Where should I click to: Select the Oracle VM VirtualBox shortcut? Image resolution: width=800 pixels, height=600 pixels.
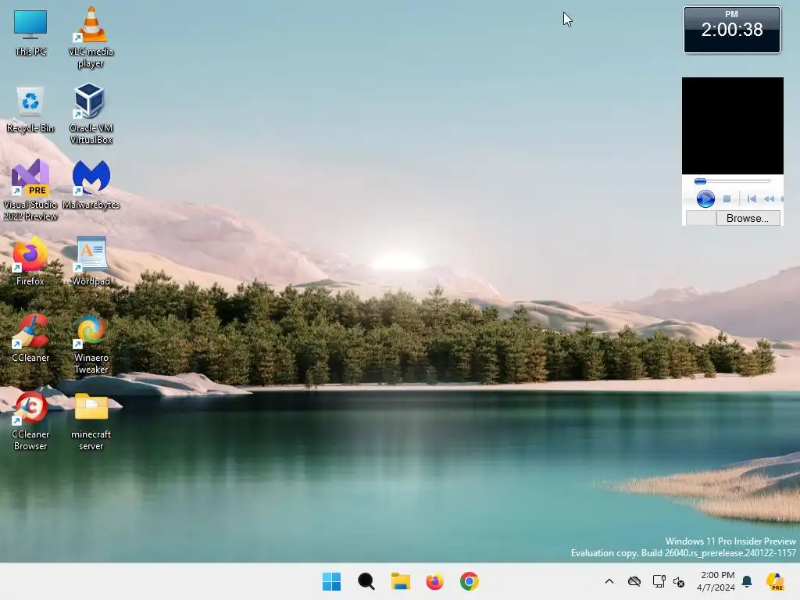91,114
